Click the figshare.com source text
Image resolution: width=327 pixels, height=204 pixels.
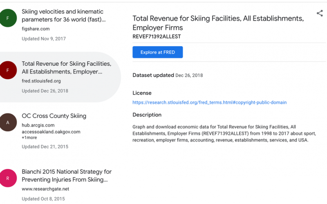click(x=36, y=29)
